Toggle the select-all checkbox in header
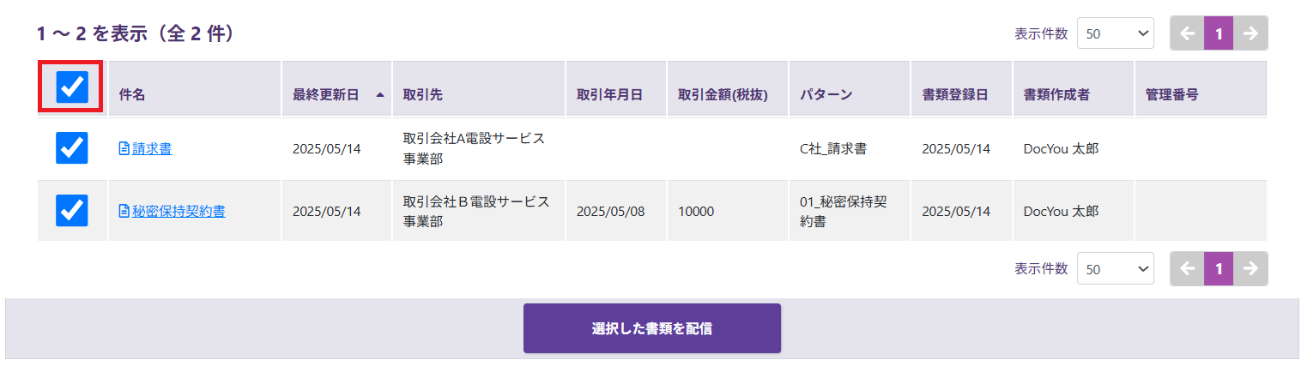Screen dimensions: 1307x378 click(72, 86)
